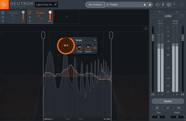Open the help question mark icon
This screenshot has height=121, width=186.
(x=174, y=5)
